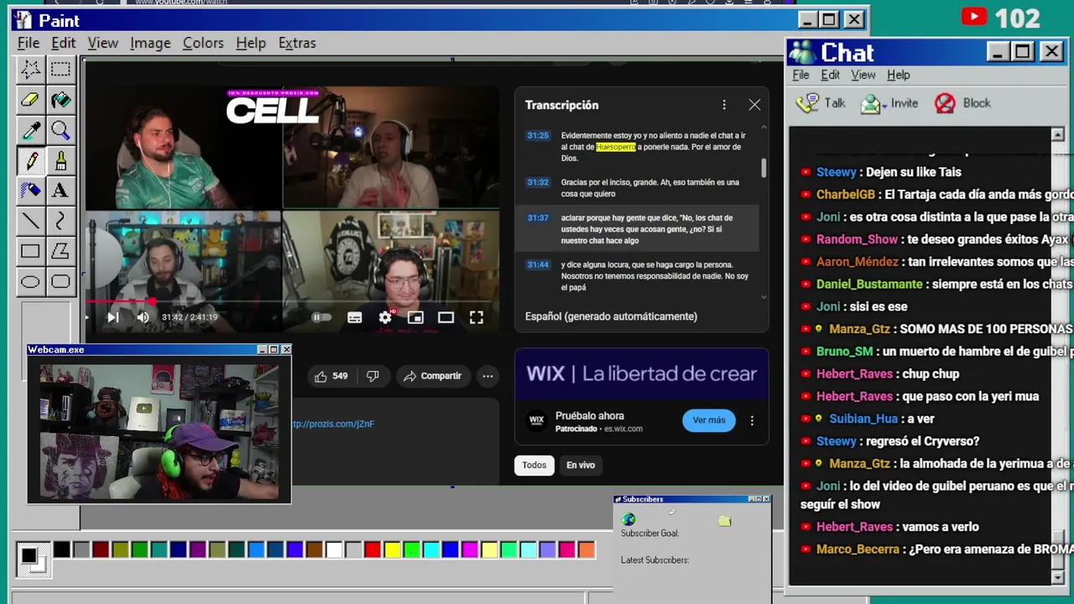The height and width of the screenshot is (604, 1074).
Task: Select the Todos filter chip
Action: click(534, 465)
